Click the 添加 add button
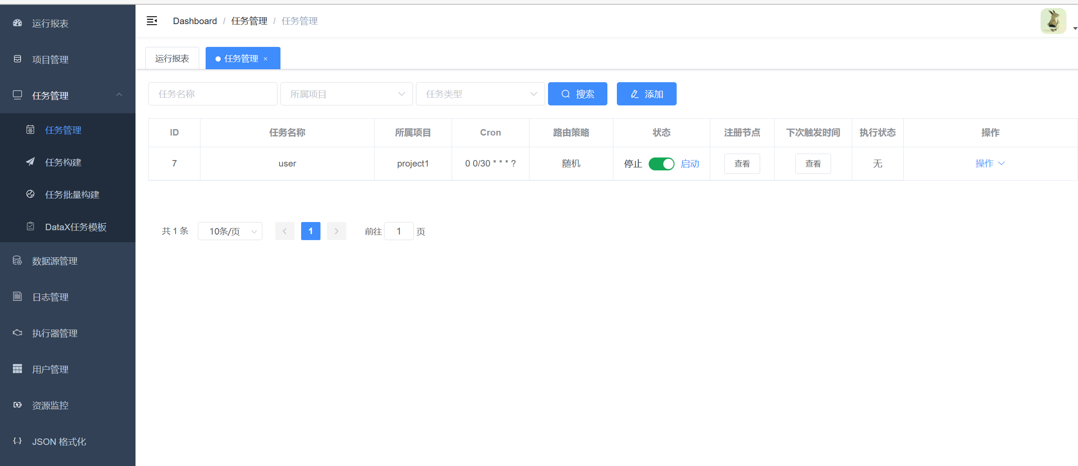Viewport: 1078px width, 466px height. (646, 94)
